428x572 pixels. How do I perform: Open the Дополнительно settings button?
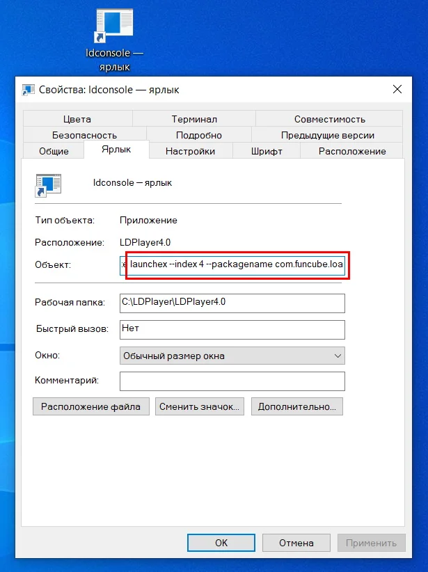[x=297, y=406]
